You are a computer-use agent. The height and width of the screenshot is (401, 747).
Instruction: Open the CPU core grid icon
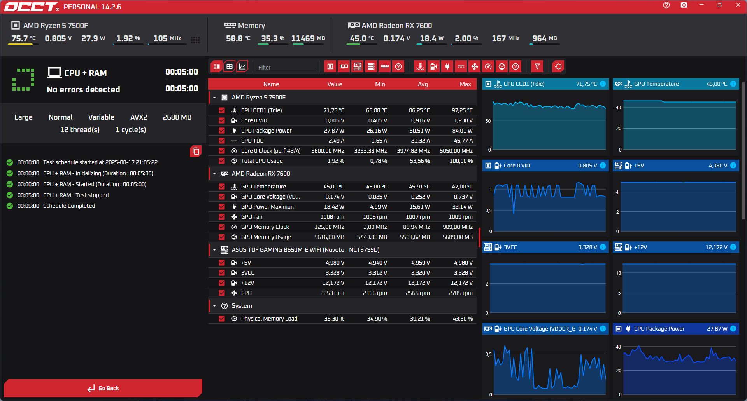[x=195, y=40]
